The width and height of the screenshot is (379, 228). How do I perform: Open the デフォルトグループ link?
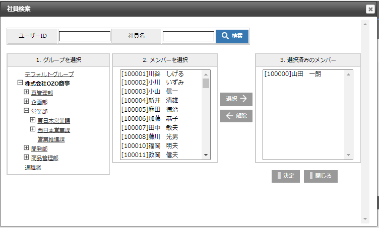[49, 74]
